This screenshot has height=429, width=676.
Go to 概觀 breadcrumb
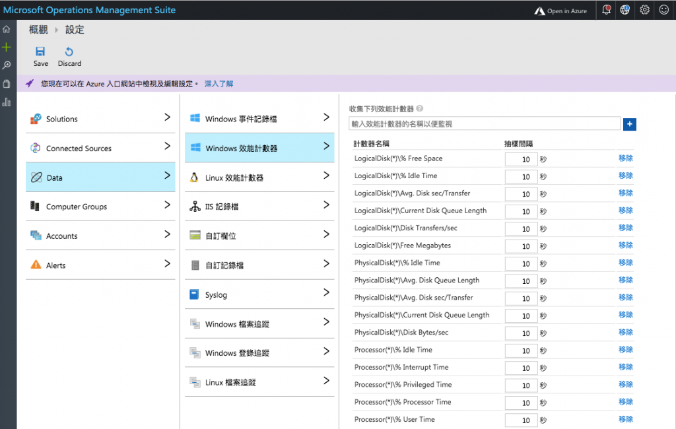point(38,29)
